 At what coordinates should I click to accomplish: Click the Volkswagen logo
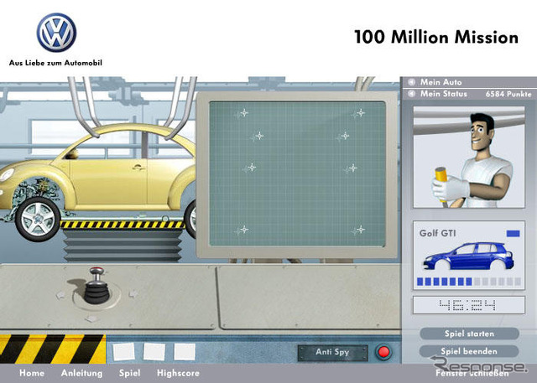click(x=56, y=33)
